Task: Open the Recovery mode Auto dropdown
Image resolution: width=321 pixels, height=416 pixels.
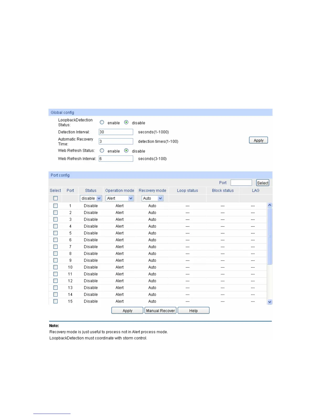Action: click(x=152, y=198)
